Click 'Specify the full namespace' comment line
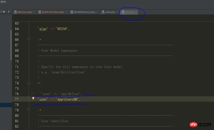Screen dimensions: 214x130 pyautogui.click(x=82, y=67)
